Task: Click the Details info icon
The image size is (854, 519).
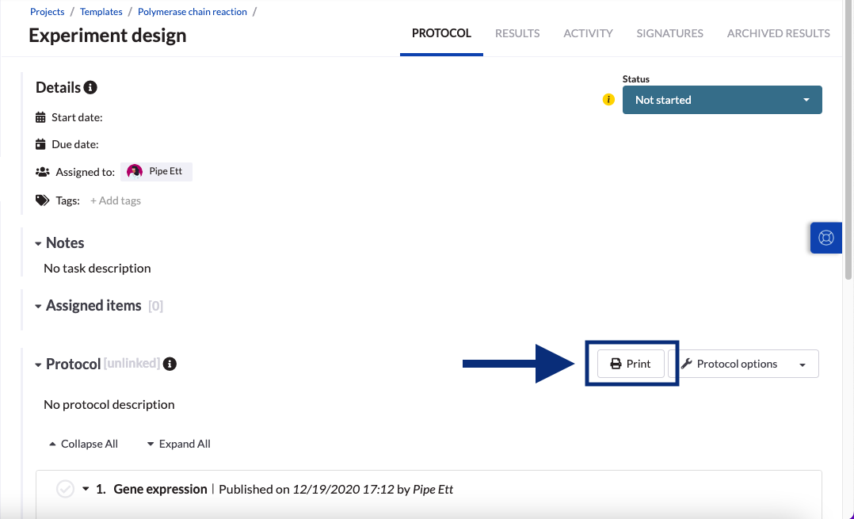Action: pyautogui.click(x=90, y=87)
